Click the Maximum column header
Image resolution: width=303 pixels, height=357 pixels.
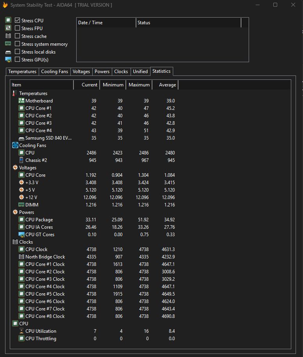(x=139, y=85)
